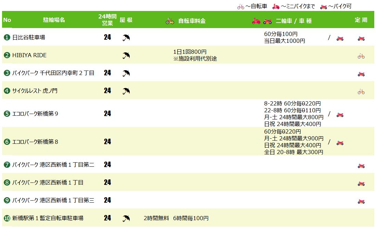The image size is (376, 227).
Task: Click motorcycle vehicle-type icon for エコロパーク新橋第９
Action: pos(340,115)
